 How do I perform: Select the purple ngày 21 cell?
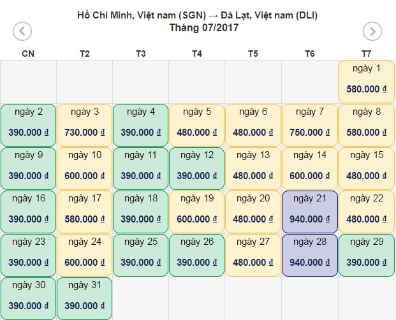coord(310,212)
